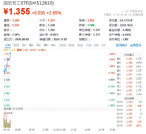Choose the 15分 chart interval
146x134 pixels.
(x=89, y=45)
